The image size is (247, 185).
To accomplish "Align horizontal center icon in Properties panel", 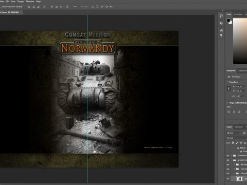I will [234, 112].
